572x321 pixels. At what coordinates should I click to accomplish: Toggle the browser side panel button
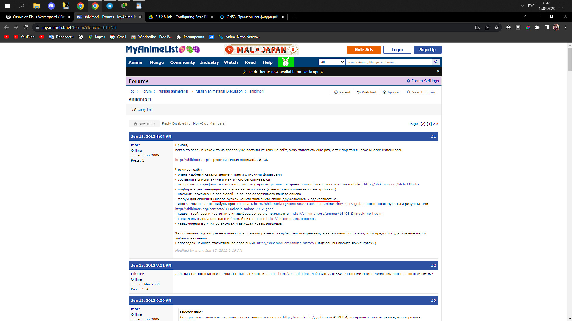[547, 27]
